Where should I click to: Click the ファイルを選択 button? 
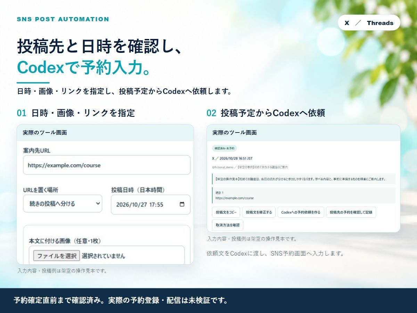click(57, 256)
